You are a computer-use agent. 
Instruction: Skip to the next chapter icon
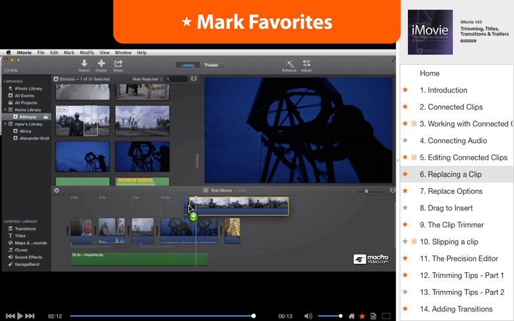tap(30, 316)
